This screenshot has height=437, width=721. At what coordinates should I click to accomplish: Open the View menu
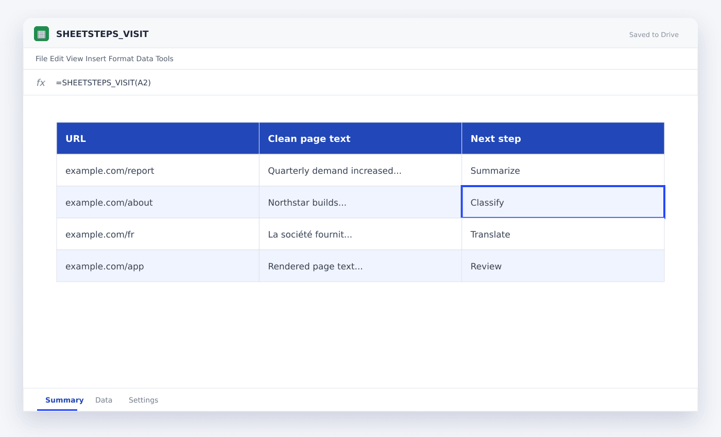click(74, 59)
